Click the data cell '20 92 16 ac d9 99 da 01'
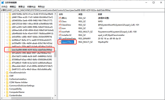The image size is (165, 100). coord(109,39)
